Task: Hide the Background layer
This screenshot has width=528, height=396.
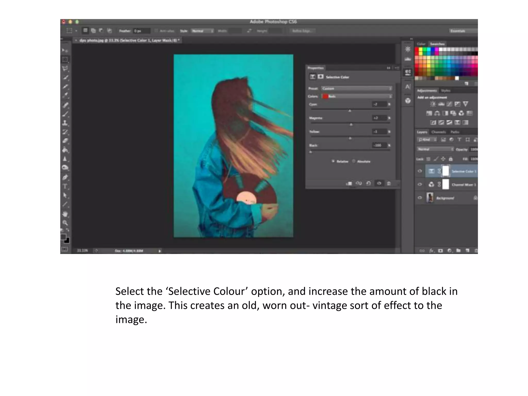Action: pyautogui.click(x=420, y=198)
